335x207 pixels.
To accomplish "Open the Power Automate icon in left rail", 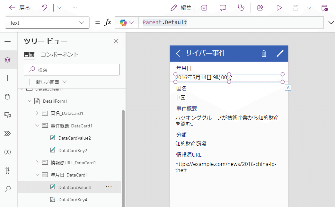I will coord(8,134).
